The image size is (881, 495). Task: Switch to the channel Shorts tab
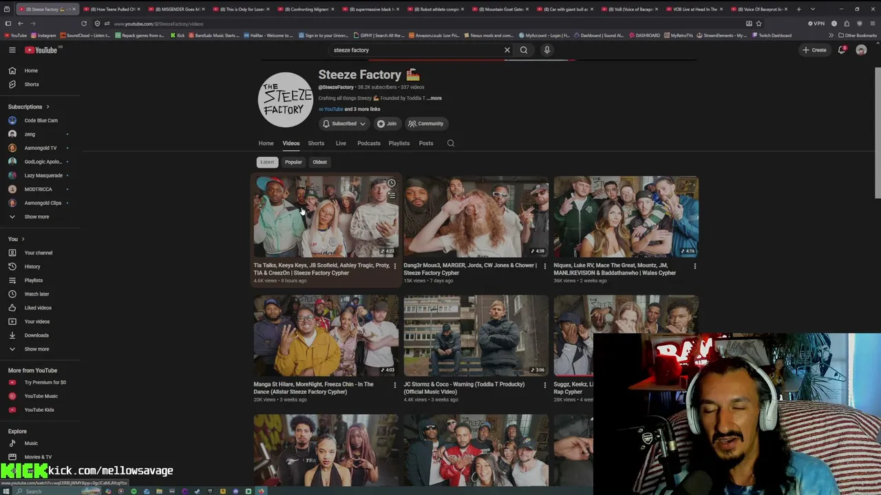coord(316,143)
